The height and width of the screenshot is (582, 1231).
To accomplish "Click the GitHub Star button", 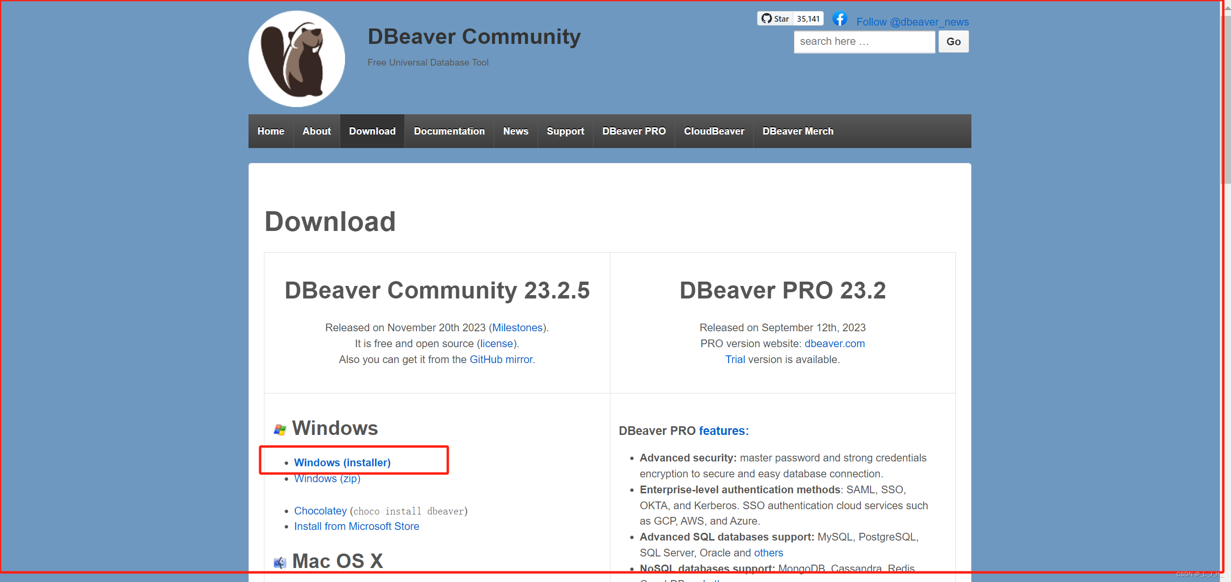I will [x=775, y=19].
